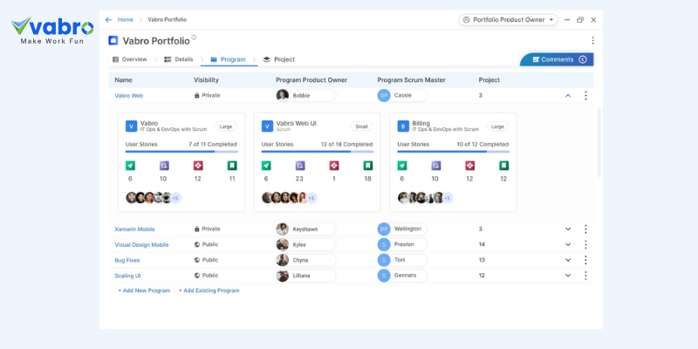698x349 pixels.
Task: Click the public globe icon on the Bug Fixes row
Action: pyautogui.click(x=197, y=260)
